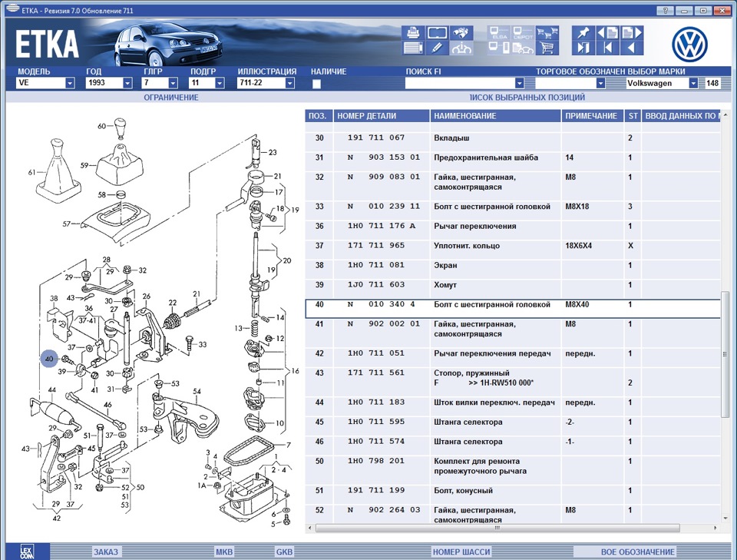737x560 pixels.
Task: Click the pushpin icon
Action: tap(583, 33)
